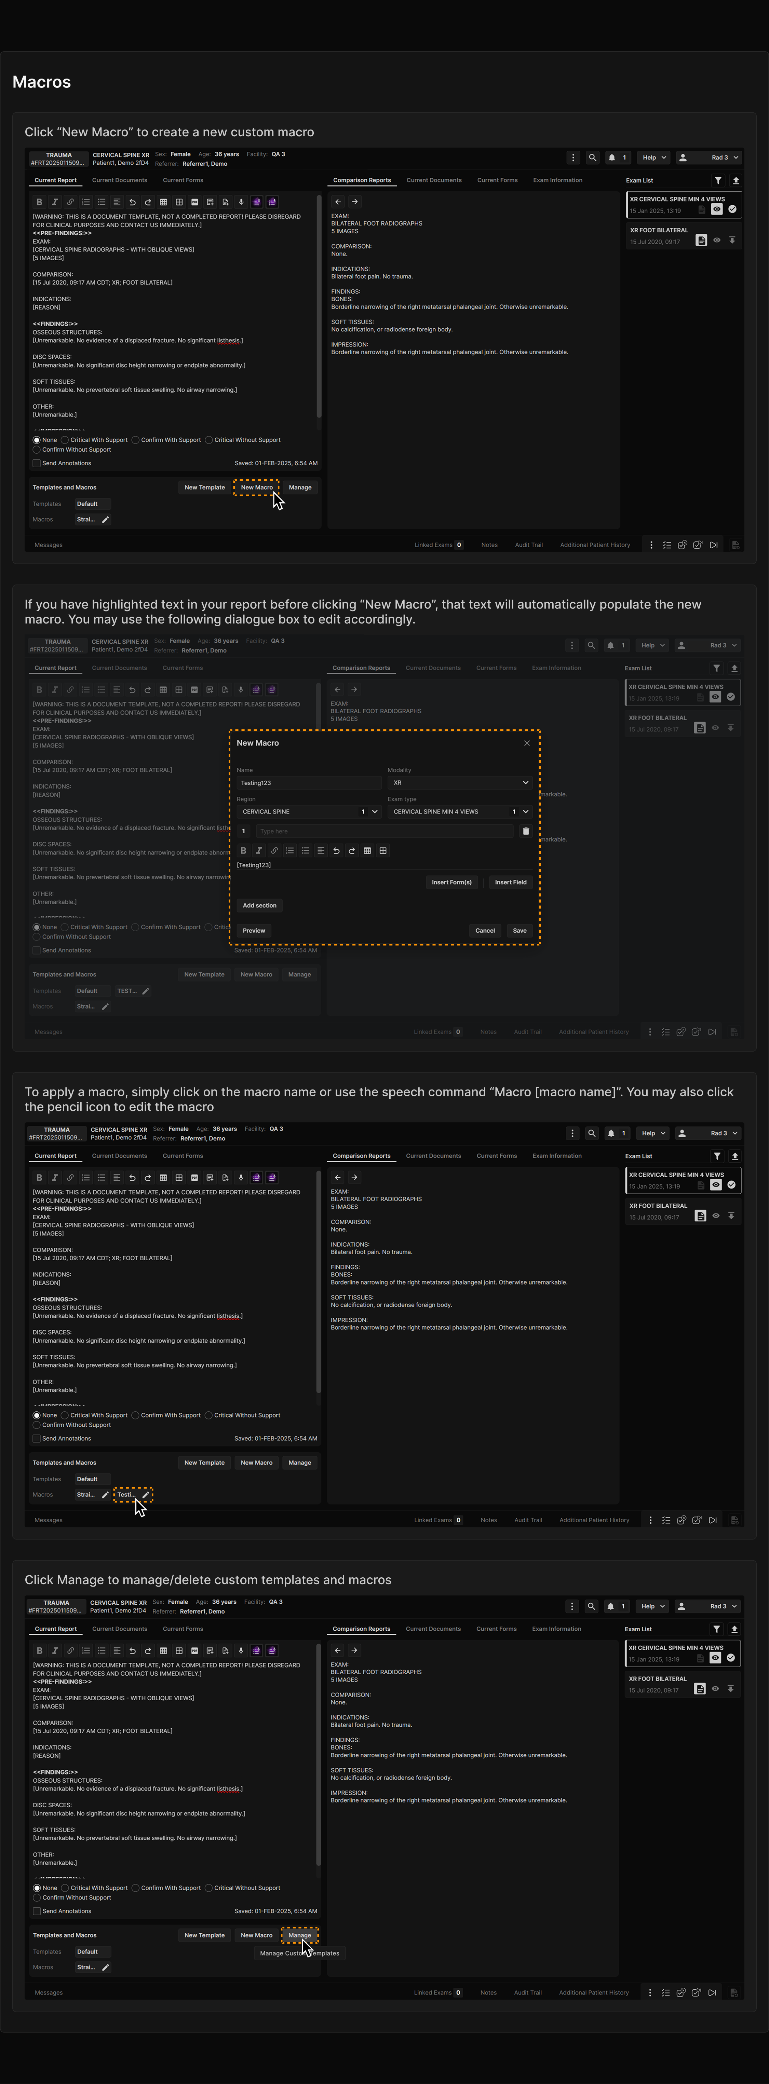Click notification bell in first screenshot header
The height and width of the screenshot is (2084, 769).
click(x=612, y=158)
